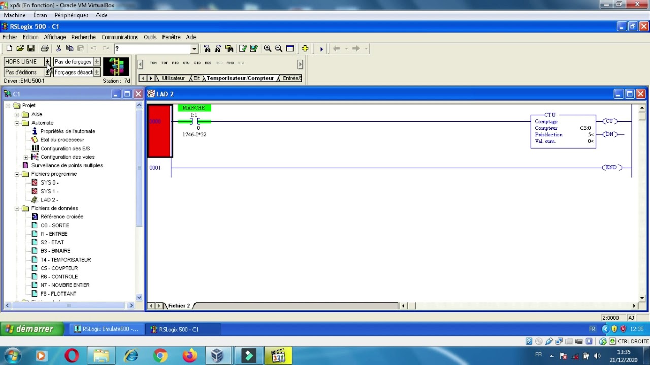
Task: Open the Outils menu
Action: point(150,37)
